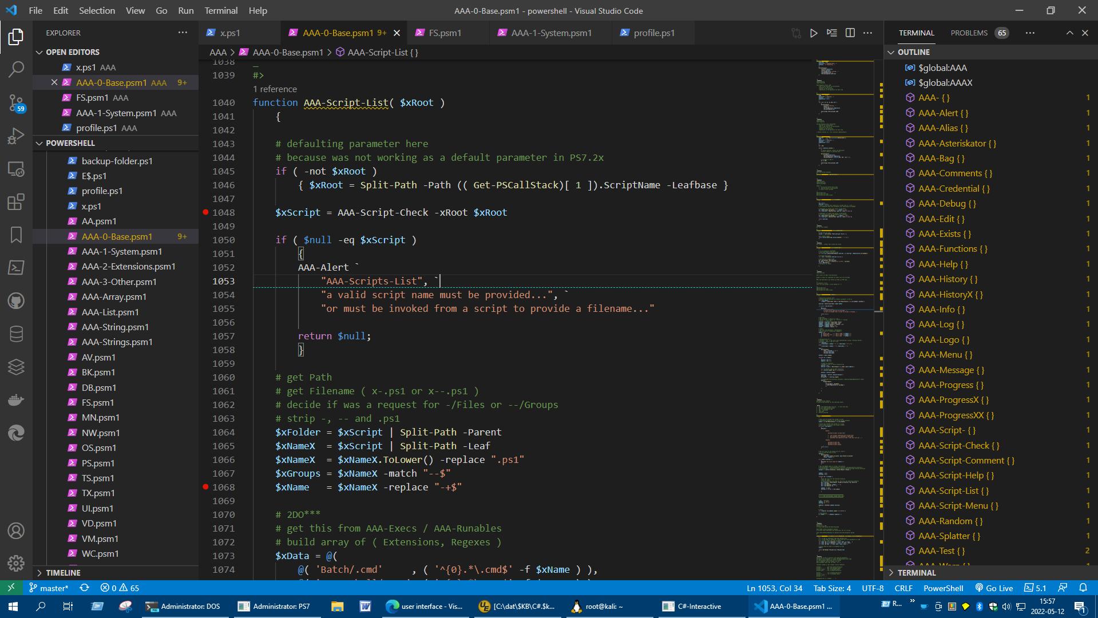The height and width of the screenshot is (618, 1098).
Task: Open editor More Actions ellipsis
Action: (868, 33)
